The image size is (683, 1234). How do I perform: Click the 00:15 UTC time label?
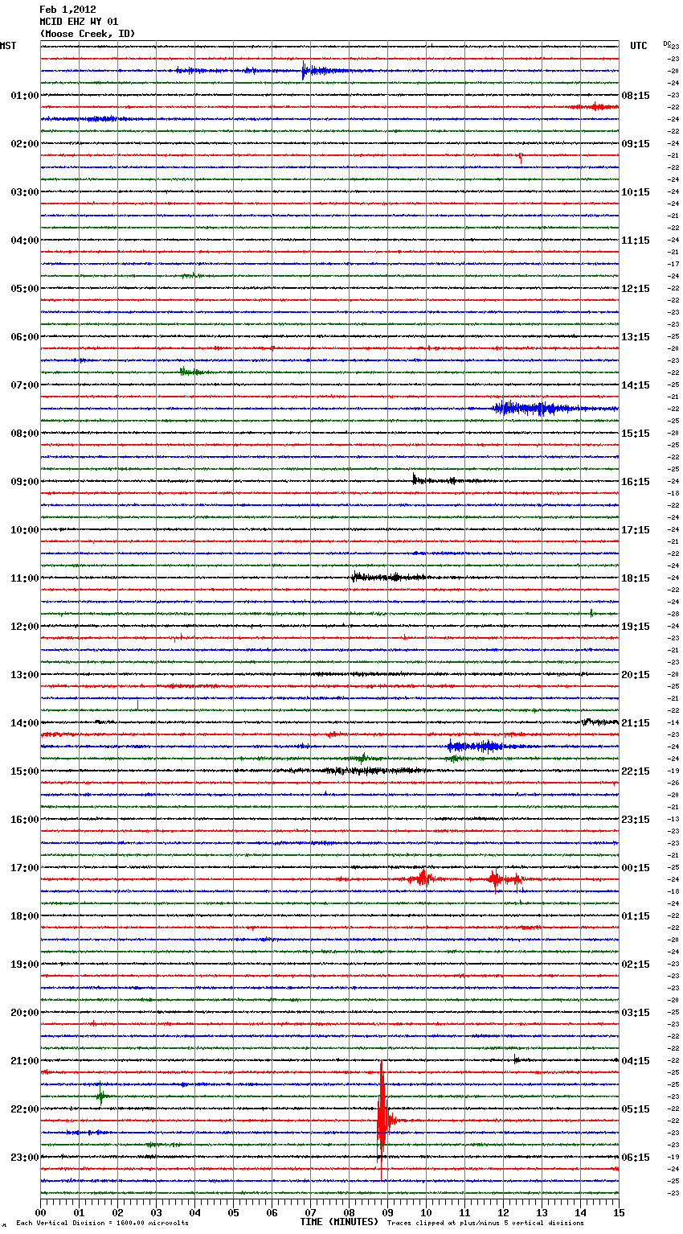click(636, 868)
